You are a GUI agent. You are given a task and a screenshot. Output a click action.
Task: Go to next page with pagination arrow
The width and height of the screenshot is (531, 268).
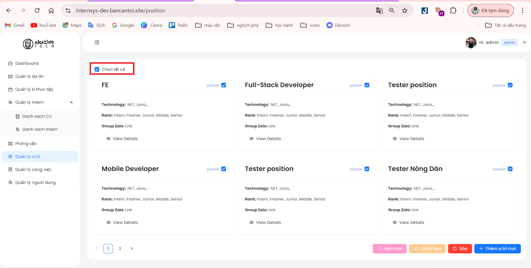[132, 249]
